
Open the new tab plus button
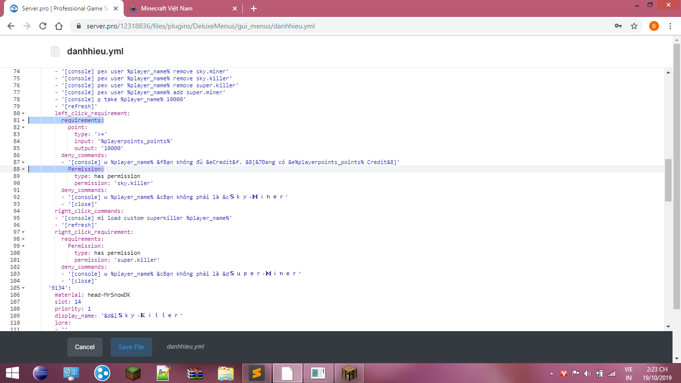point(254,8)
